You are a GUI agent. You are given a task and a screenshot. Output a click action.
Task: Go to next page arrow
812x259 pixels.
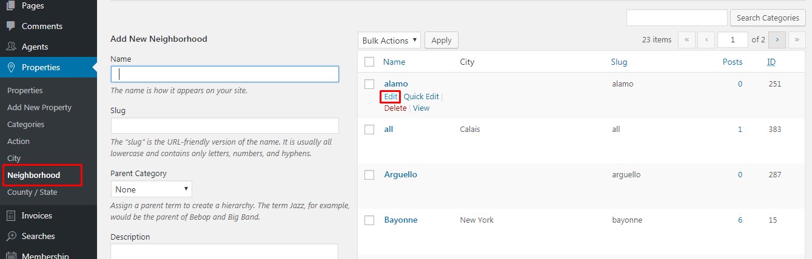point(777,40)
